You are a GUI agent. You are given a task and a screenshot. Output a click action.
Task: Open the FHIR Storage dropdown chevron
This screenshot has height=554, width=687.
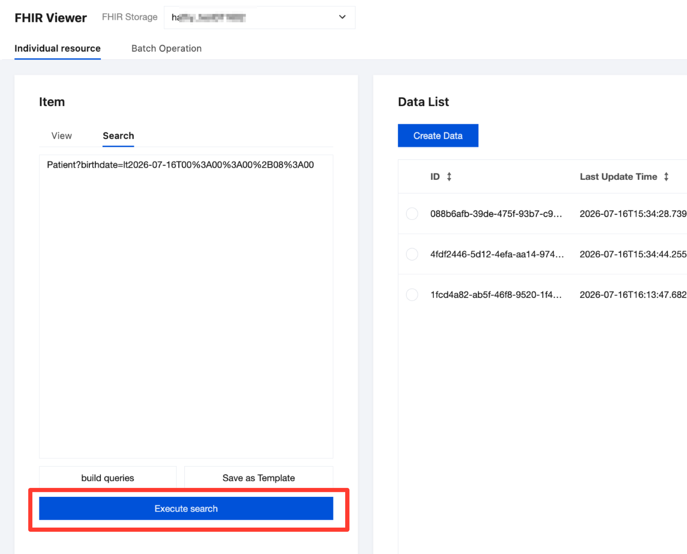[x=342, y=17]
